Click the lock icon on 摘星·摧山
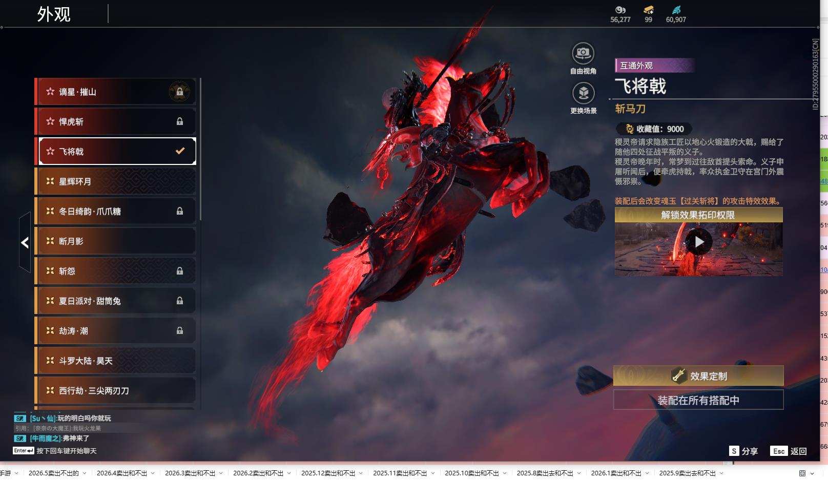This screenshot has width=828, height=481. [x=180, y=92]
